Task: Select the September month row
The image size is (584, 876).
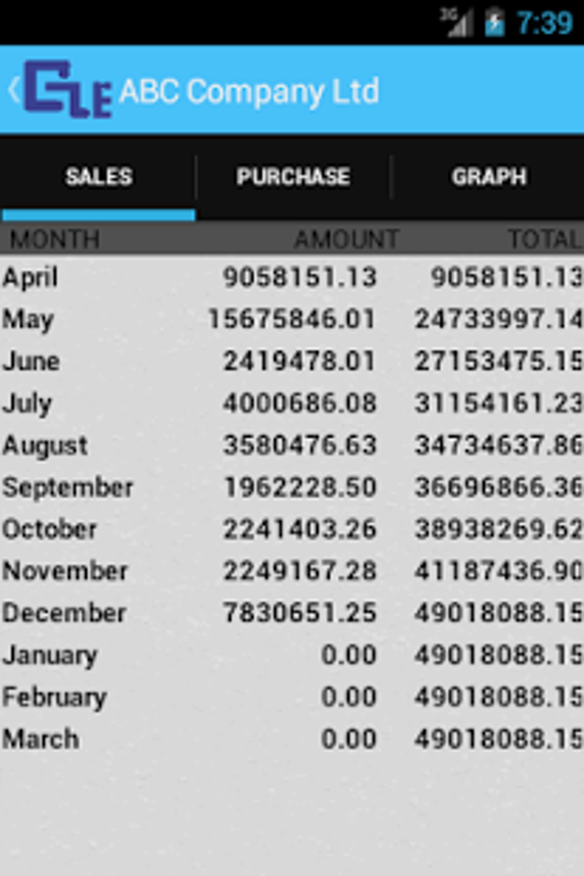Action: point(68,487)
